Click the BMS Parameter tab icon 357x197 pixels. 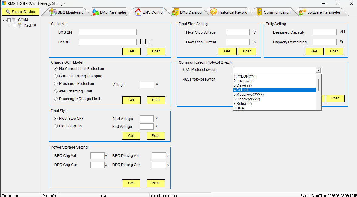pyautogui.click(x=96, y=12)
